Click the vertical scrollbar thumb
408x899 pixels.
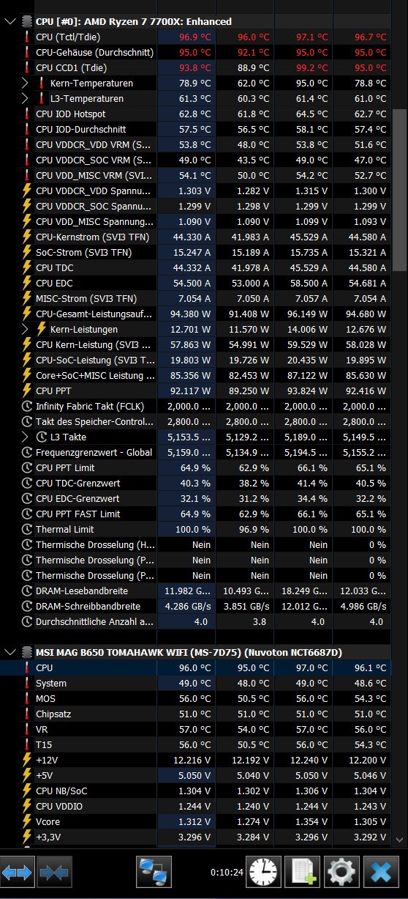coord(398,191)
